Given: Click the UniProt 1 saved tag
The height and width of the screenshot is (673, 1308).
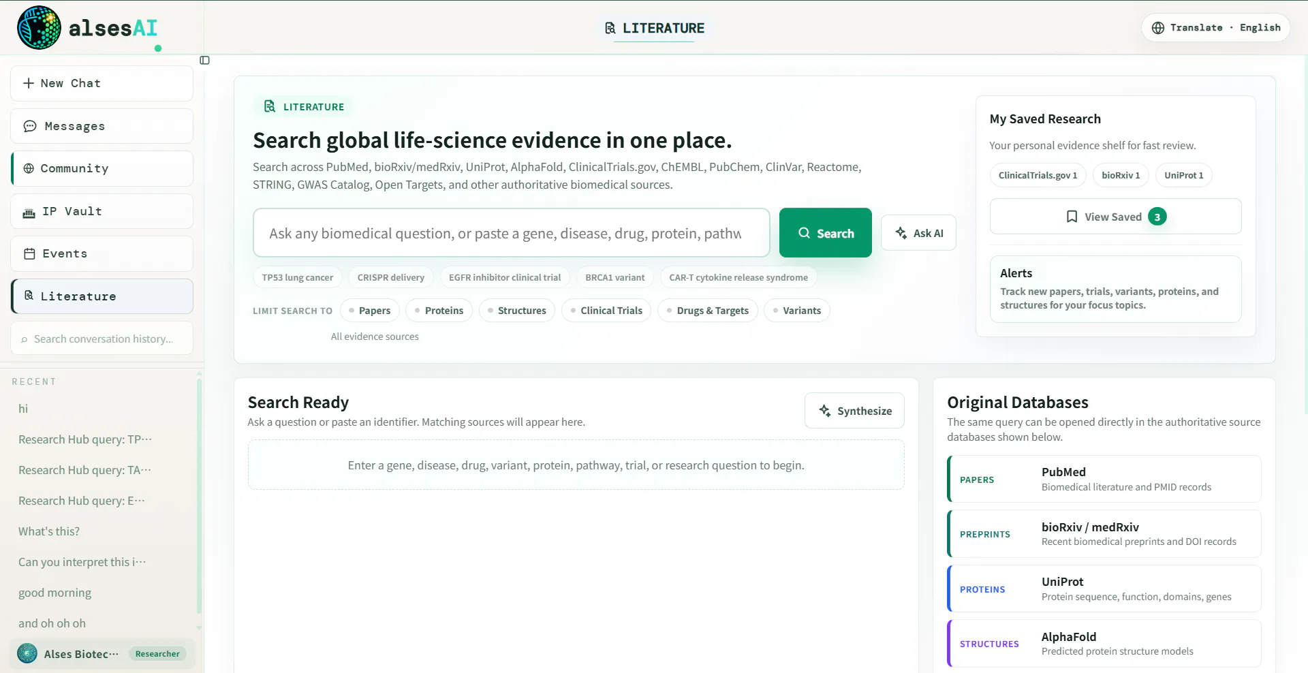Looking at the screenshot, I should point(1184,175).
